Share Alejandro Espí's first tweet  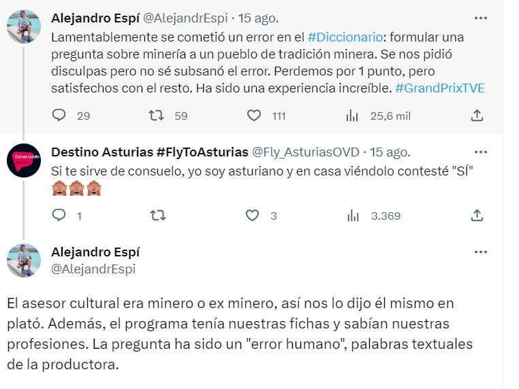(x=477, y=116)
